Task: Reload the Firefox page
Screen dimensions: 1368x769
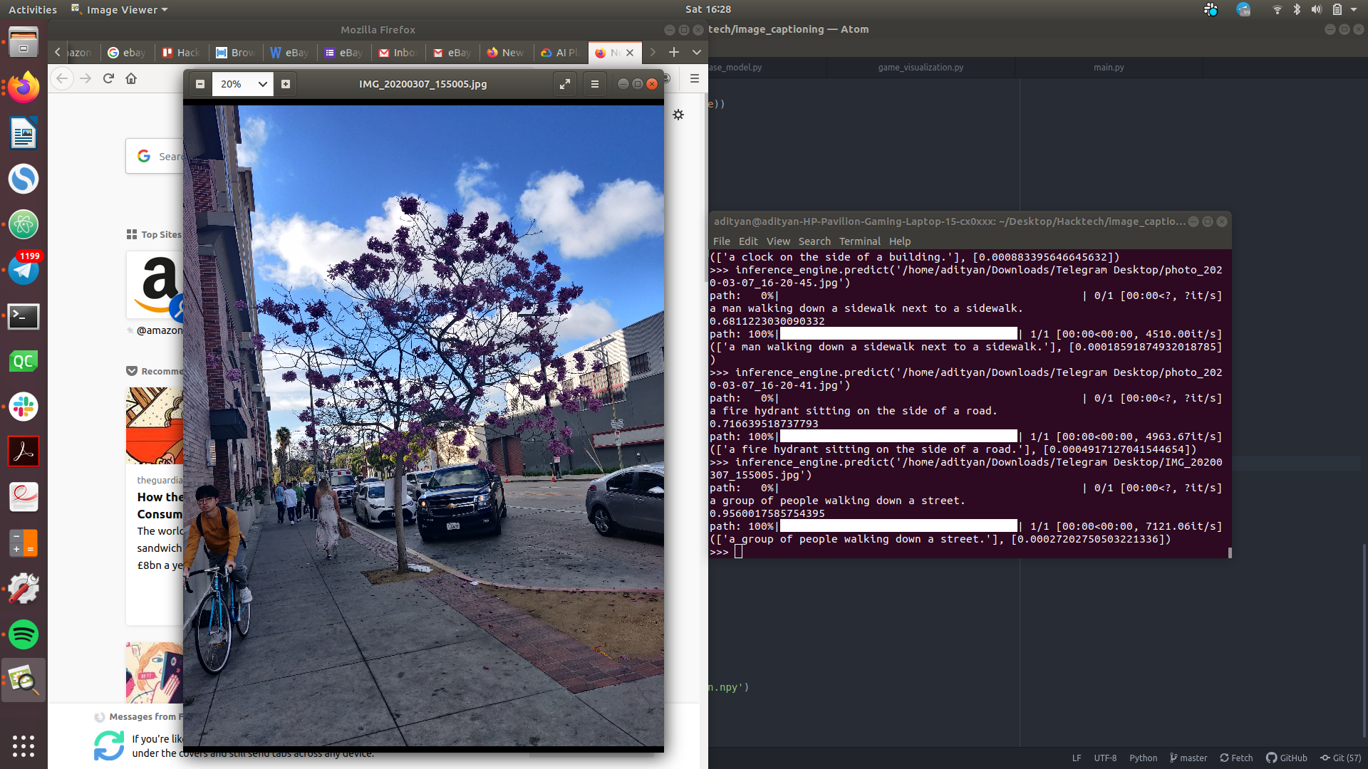Action: click(108, 78)
